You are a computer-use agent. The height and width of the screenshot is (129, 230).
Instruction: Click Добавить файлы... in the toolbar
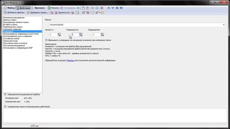click(15, 13)
